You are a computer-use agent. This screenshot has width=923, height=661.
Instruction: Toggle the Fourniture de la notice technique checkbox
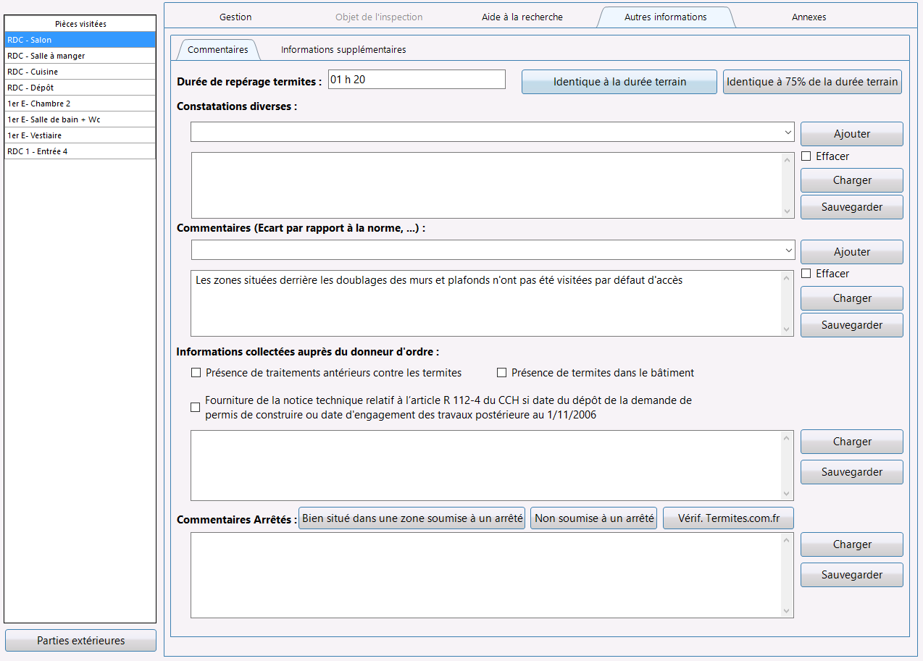point(196,408)
